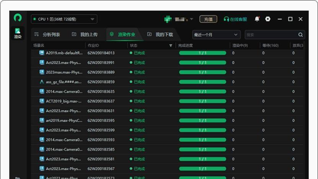This screenshot has height=179, width=318.
Task: Click the 我的下载 download icon
Action: tap(149, 34)
